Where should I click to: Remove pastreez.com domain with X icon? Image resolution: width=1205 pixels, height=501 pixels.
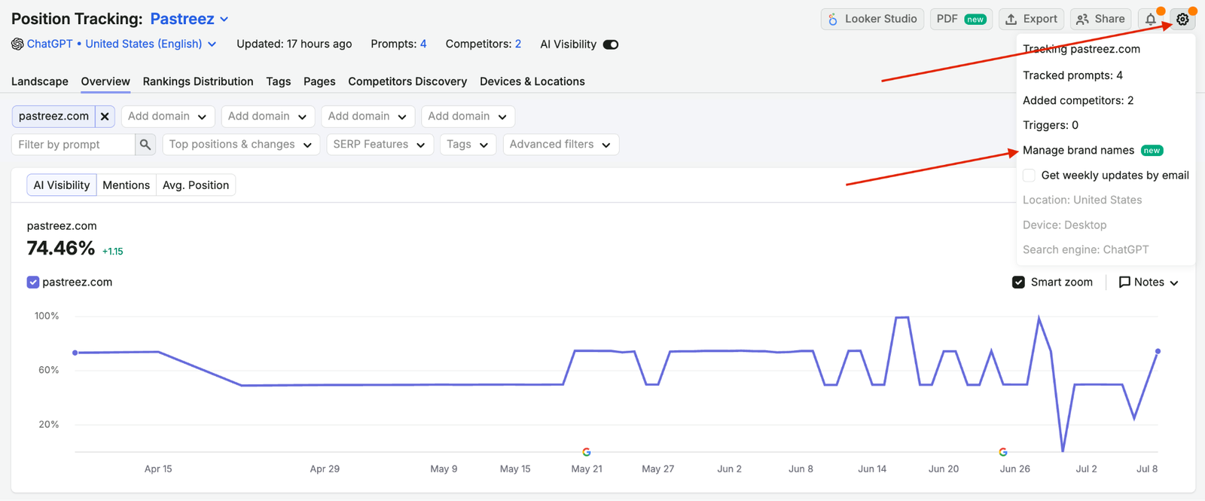pyautogui.click(x=105, y=117)
